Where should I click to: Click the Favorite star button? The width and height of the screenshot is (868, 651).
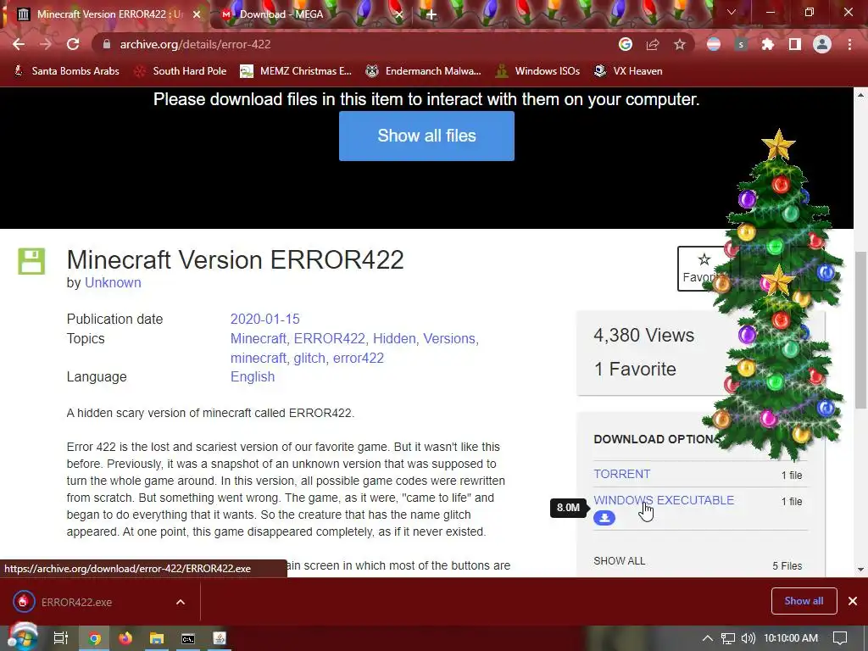[704, 269]
